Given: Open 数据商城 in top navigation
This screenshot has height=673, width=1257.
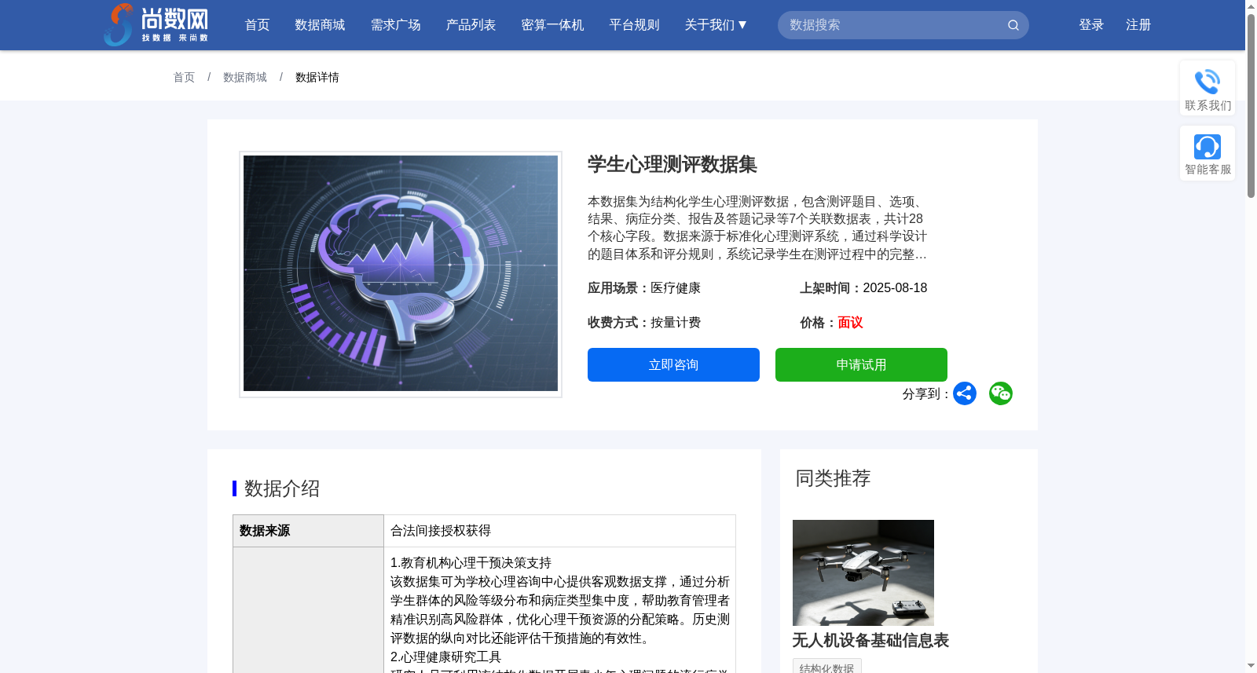Looking at the screenshot, I should 320,25.
